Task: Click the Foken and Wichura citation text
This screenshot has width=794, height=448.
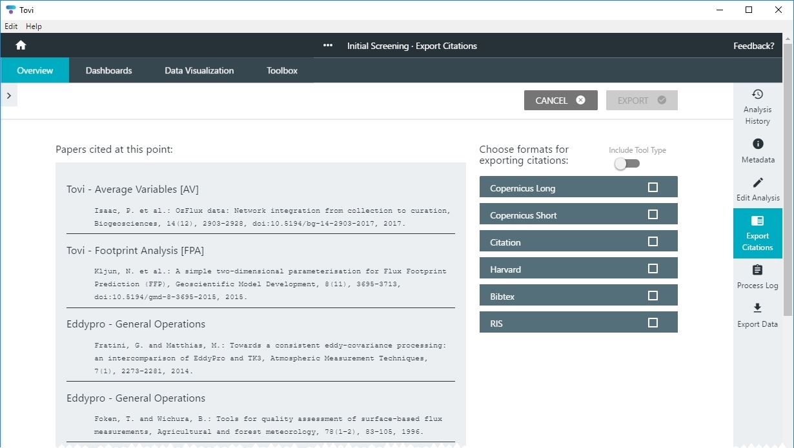Action: (x=269, y=425)
